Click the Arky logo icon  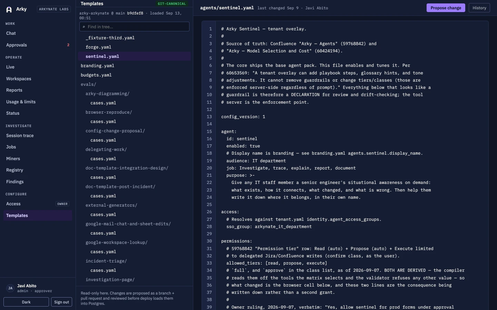coord(9,10)
